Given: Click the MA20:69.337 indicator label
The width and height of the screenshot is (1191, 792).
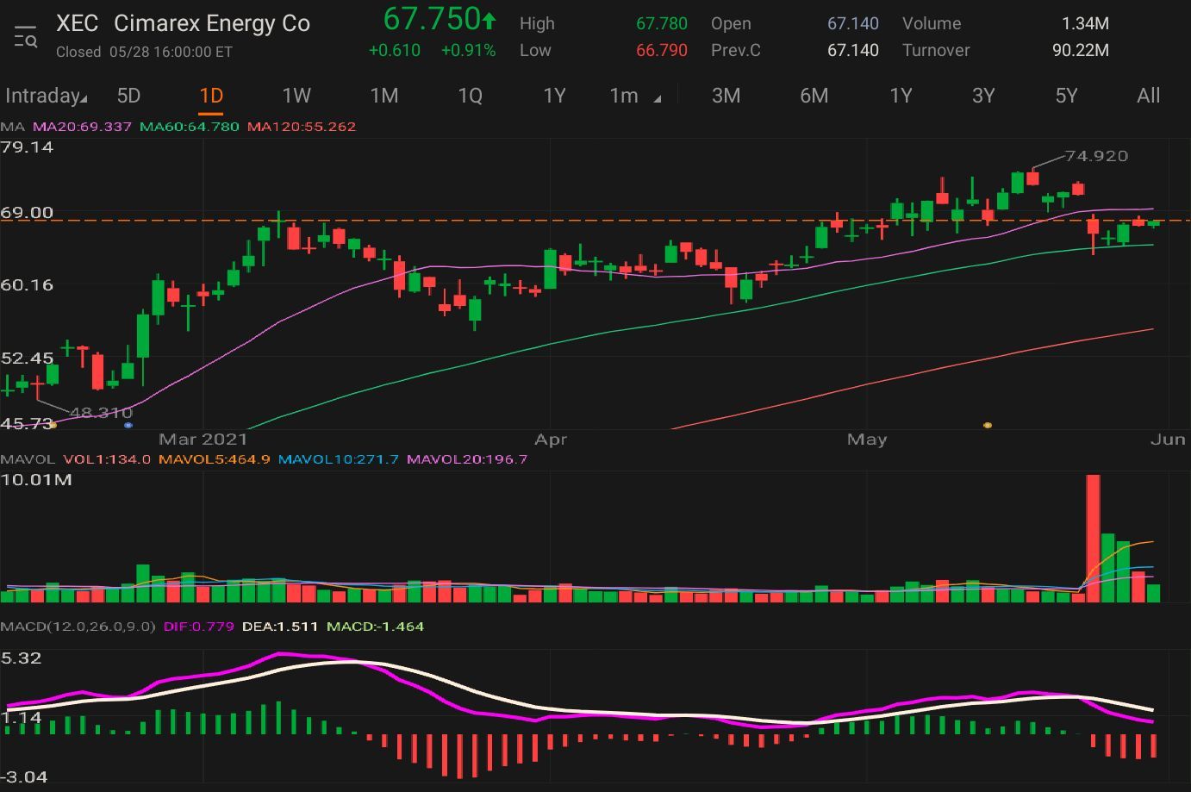Looking at the screenshot, I should (x=82, y=127).
